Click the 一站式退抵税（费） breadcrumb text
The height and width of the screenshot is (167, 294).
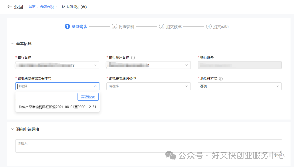[73, 7]
